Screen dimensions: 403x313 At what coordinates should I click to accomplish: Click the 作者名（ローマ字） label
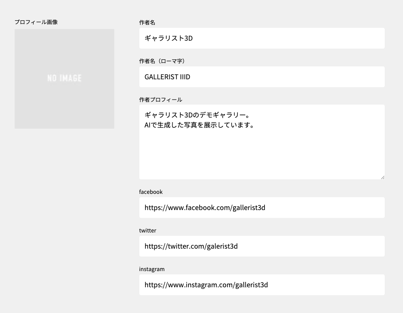(x=162, y=61)
